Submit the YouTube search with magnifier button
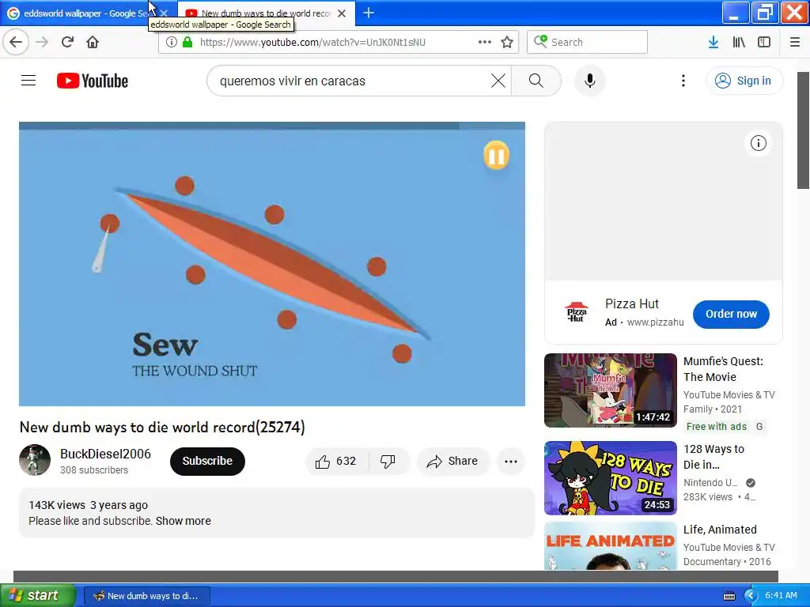The image size is (810, 607). click(x=536, y=81)
